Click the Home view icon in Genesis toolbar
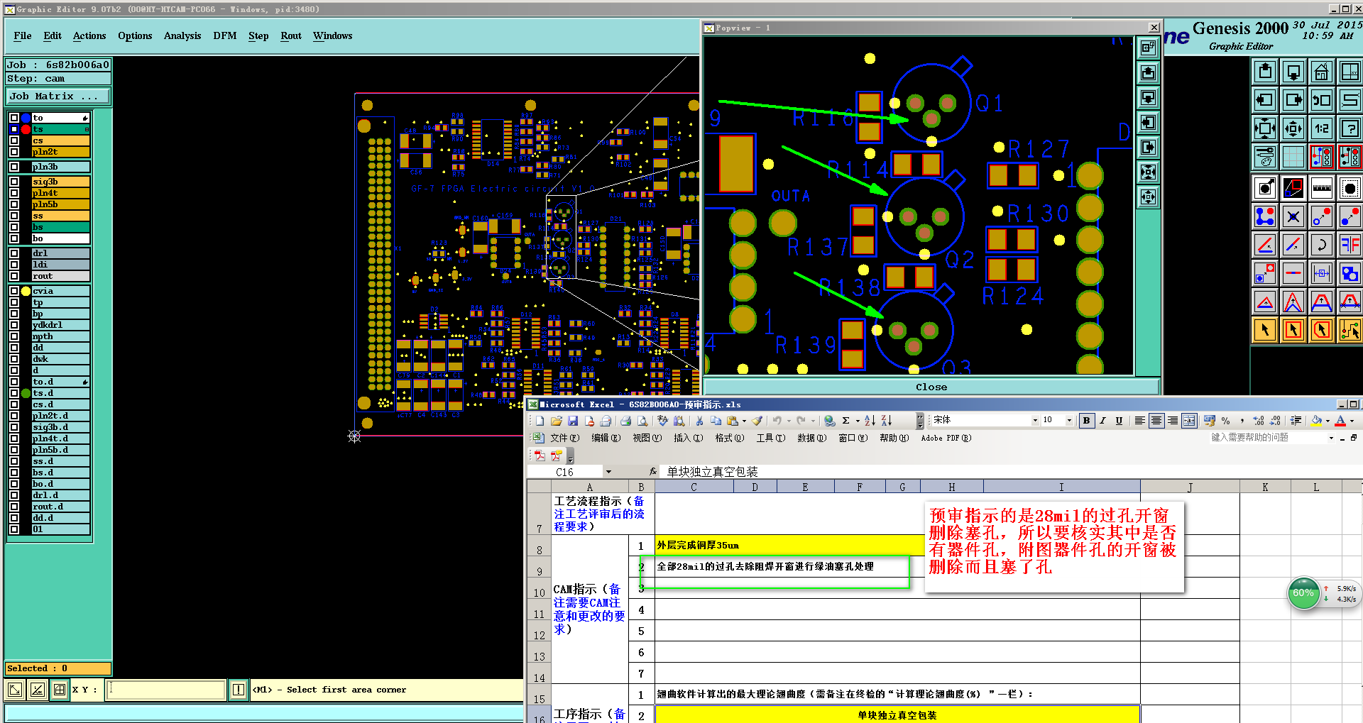The image size is (1363, 723). pos(1321,72)
